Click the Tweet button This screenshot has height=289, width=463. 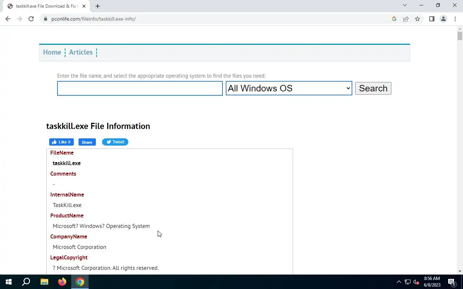115,142
